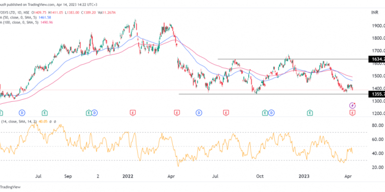Click the 1900.00 price axis label
The height and width of the screenshot is (192, 385).
(378, 26)
